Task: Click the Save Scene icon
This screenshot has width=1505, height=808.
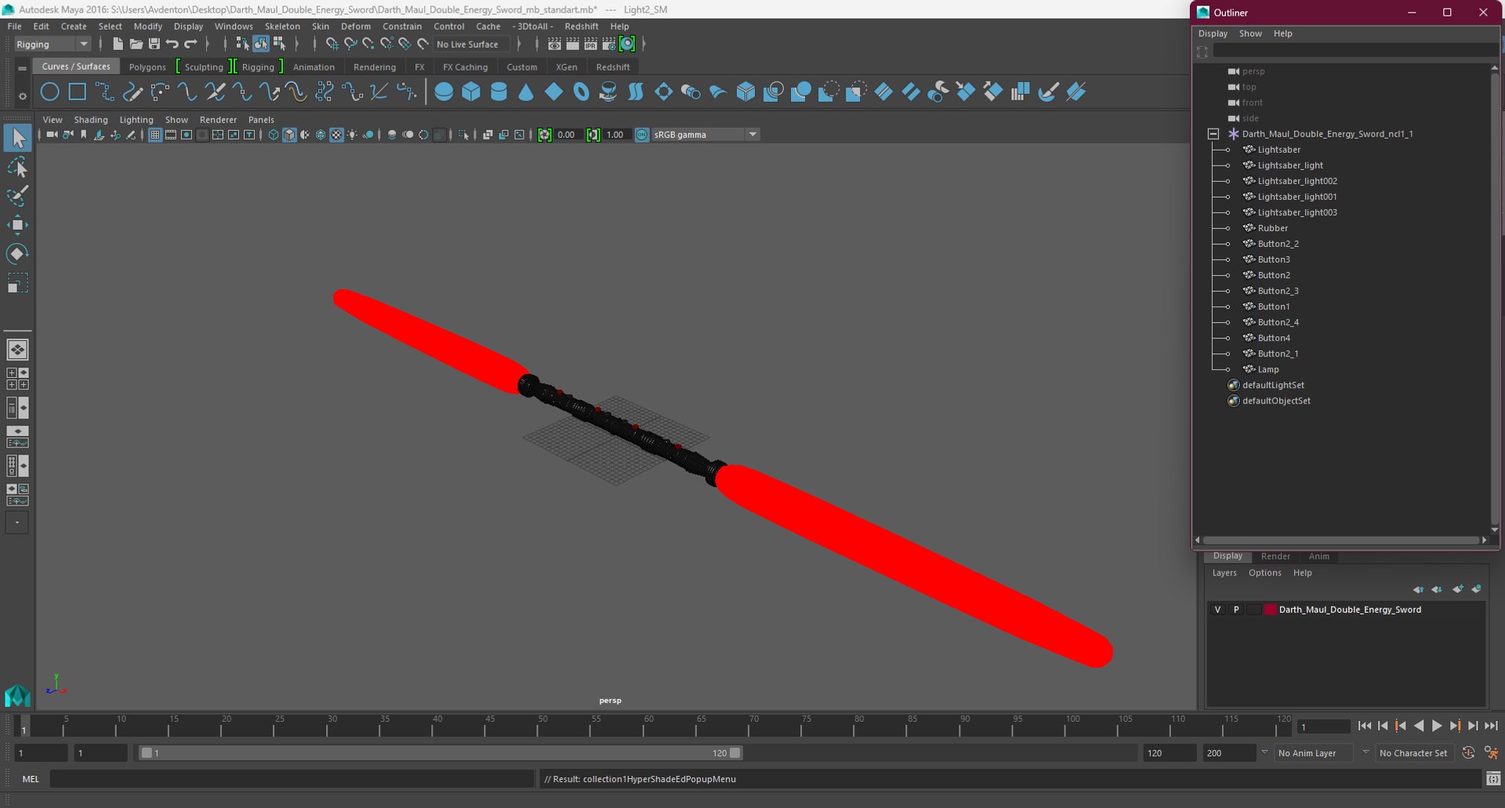Action: click(154, 44)
